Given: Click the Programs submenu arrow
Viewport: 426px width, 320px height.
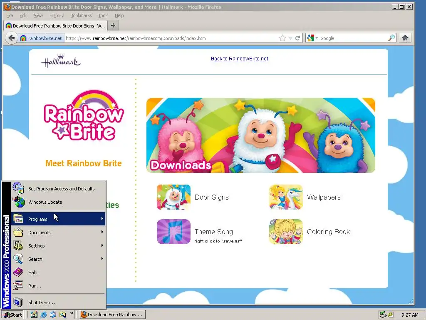Looking at the screenshot, I should tap(102, 218).
